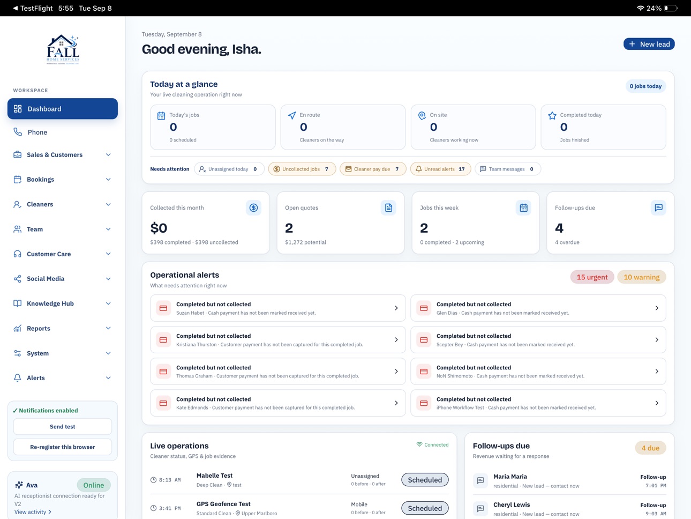
Task: Click the Knowledge Hub book icon
Action: click(18, 303)
